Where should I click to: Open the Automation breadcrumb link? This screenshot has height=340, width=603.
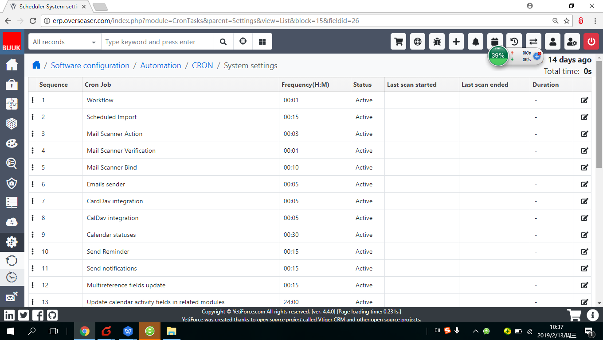point(161,66)
